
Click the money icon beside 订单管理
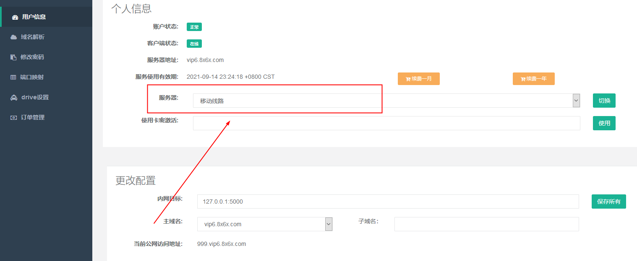(13, 117)
